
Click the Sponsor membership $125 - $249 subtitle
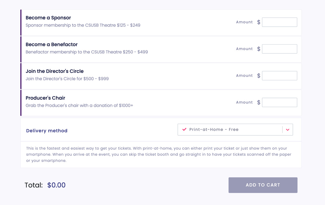point(83,25)
